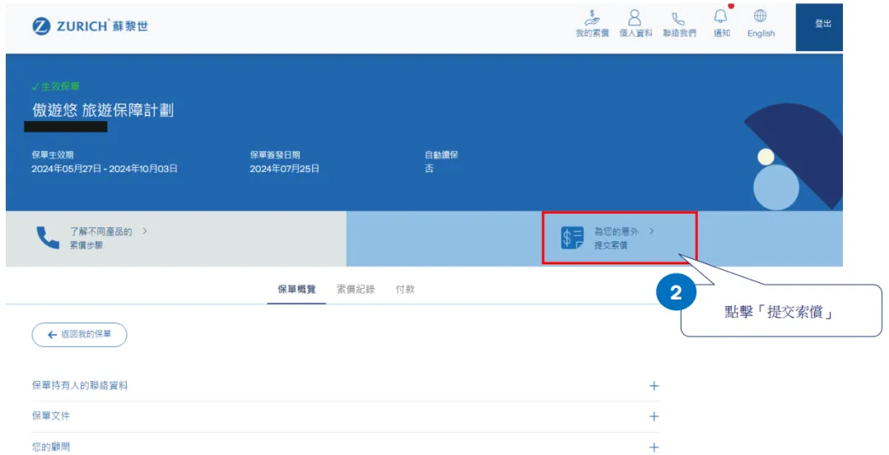Select the 保單概覽 tab
889x455 pixels.
[x=296, y=290]
